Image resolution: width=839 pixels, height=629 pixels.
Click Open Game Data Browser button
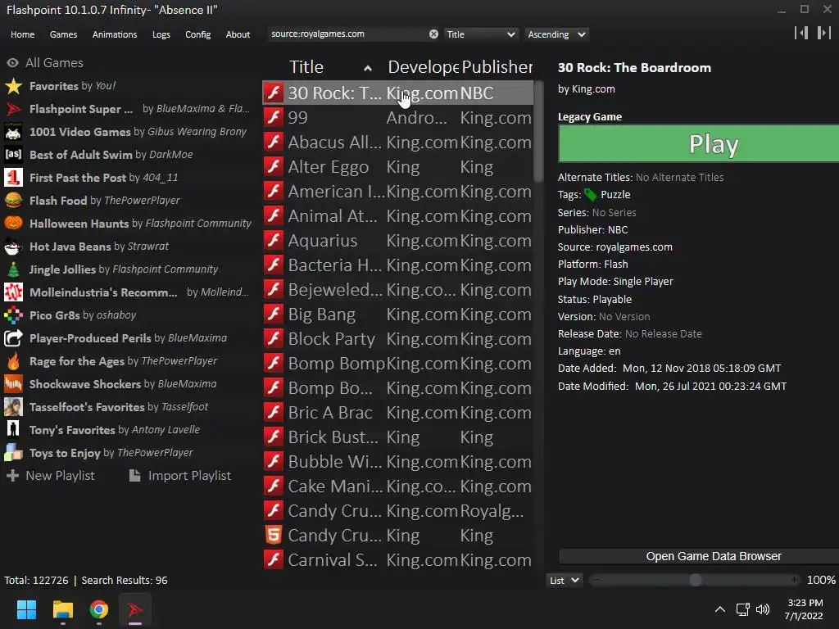click(x=699, y=556)
